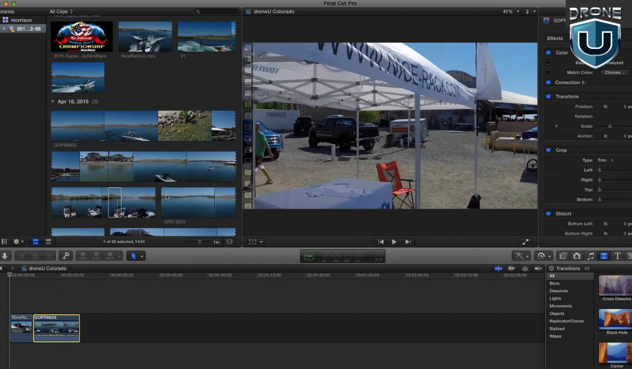The width and height of the screenshot is (632, 369).
Task: Show the Music and Sound browser
Action: point(590,256)
